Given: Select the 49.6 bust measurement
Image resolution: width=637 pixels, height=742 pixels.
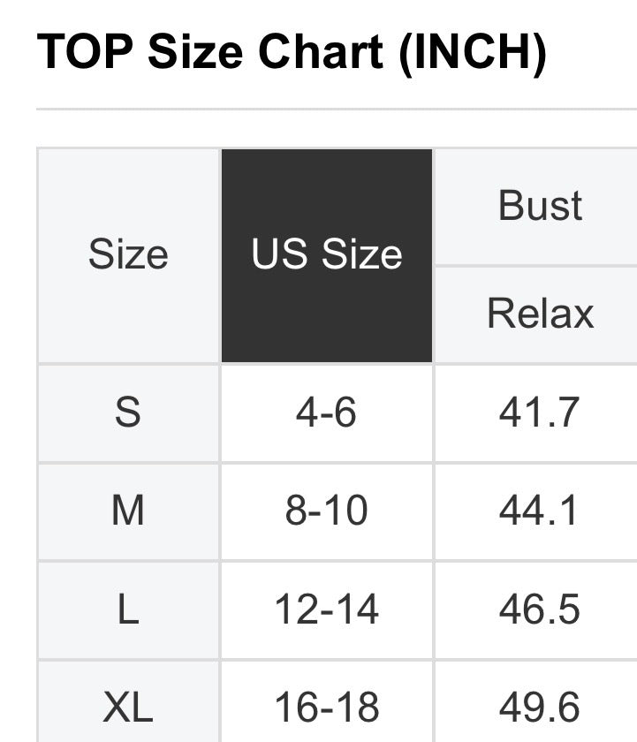Looking at the screenshot, I should [x=539, y=707].
